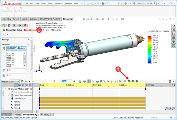
Task: Cancel Simulation Setup with red X
Action: tap(8, 34)
